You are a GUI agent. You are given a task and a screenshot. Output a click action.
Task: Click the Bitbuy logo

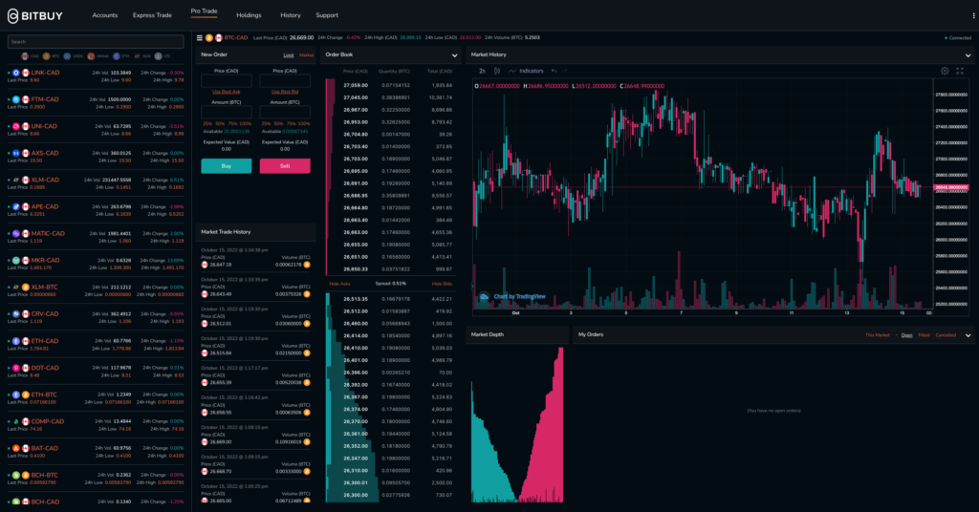coord(35,15)
